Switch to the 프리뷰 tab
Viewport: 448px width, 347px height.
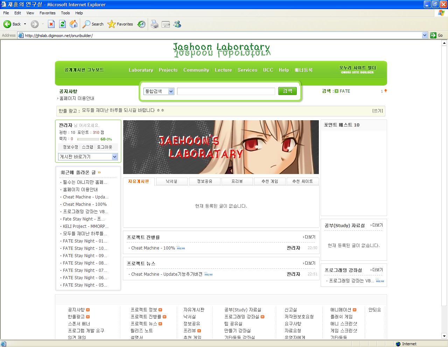point(237,181)
